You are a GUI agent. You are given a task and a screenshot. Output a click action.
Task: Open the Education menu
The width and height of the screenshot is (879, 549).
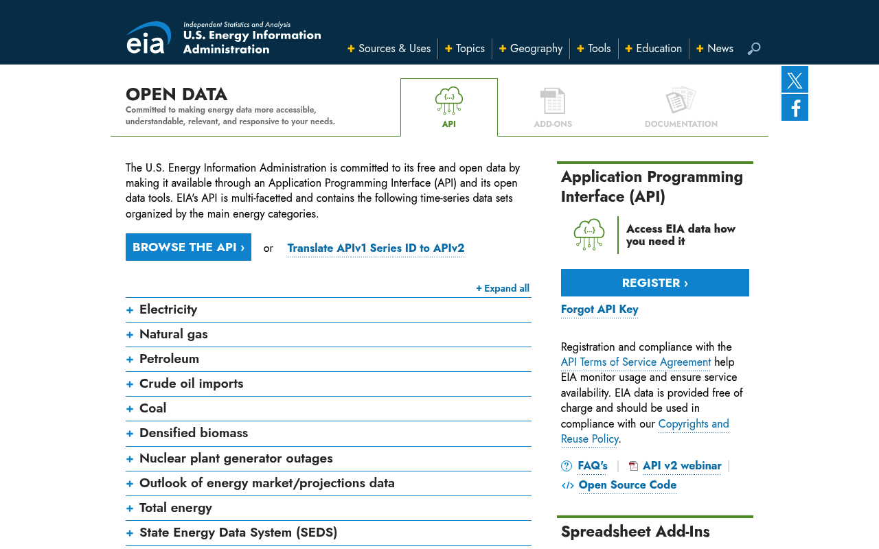click(654, 49)
